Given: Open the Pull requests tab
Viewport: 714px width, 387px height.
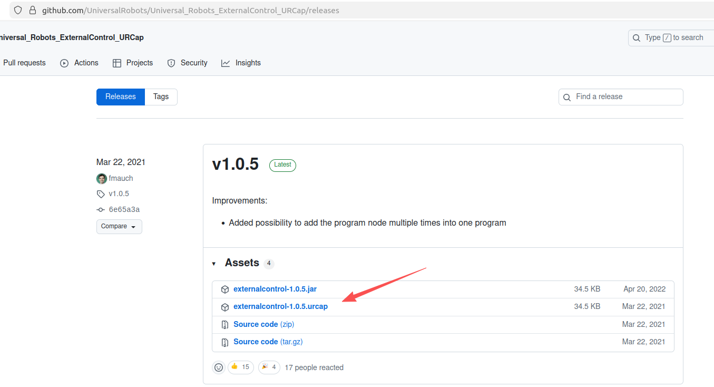Looking at the screenshot, I should (24, 63).
